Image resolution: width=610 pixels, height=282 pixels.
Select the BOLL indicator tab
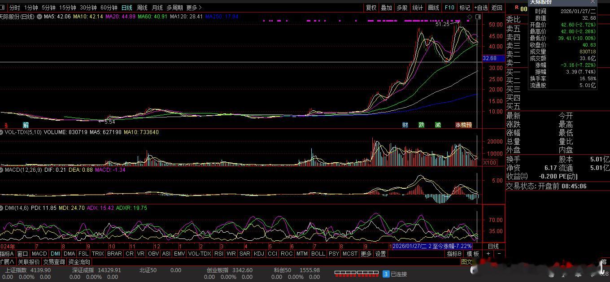pyautogui.click(x=318, y=254)
